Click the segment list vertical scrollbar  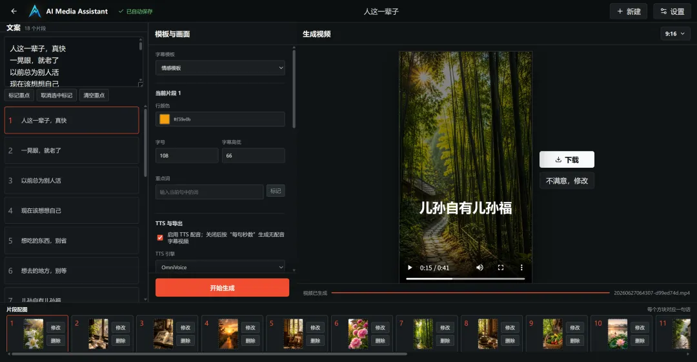[x=145, y=143]
